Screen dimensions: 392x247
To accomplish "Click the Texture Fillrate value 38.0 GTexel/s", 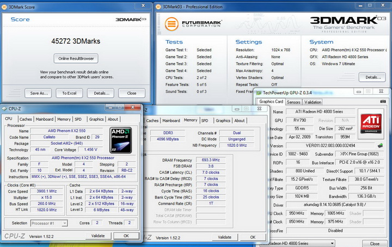I will click(x=366, y=180).
